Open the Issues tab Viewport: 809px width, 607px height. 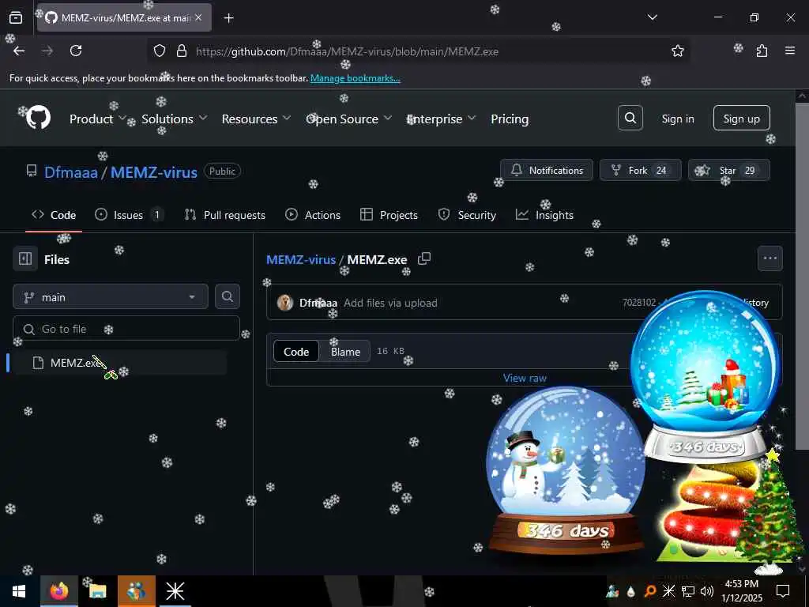click(x=129, y=215)
